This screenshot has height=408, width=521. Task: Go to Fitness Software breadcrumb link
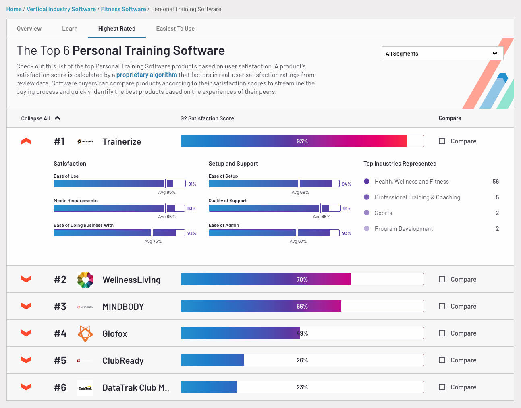point(123,9)
